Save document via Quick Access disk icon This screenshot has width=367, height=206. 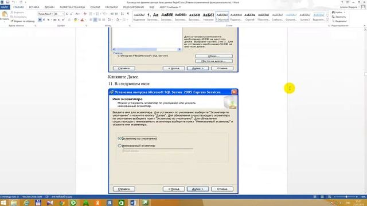click(x=7, y=2)
